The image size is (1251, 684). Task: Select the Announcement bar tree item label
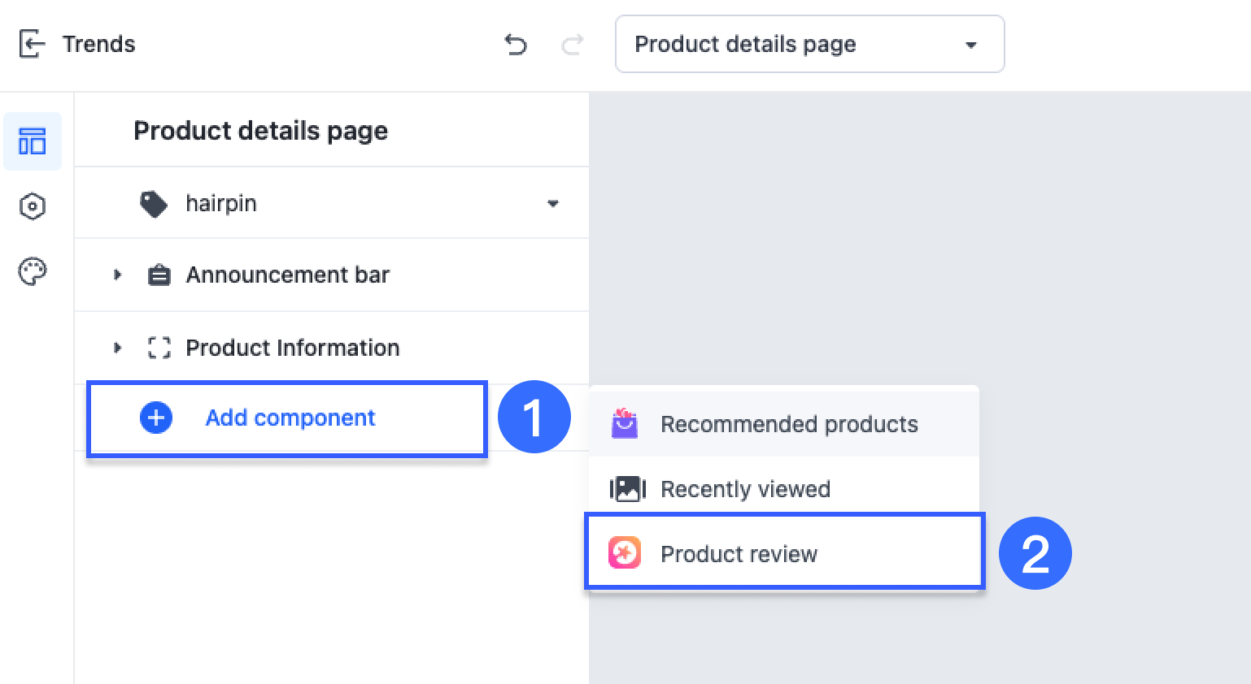pyautogui.click(x=288, y=275)
